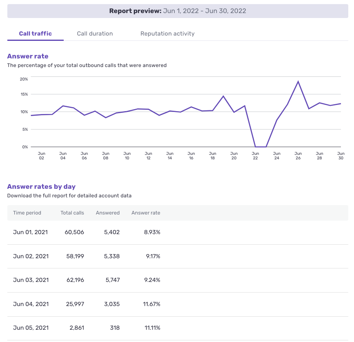Click the Answered column header
The image size is (354, 342).
click(x=108, y=213)
